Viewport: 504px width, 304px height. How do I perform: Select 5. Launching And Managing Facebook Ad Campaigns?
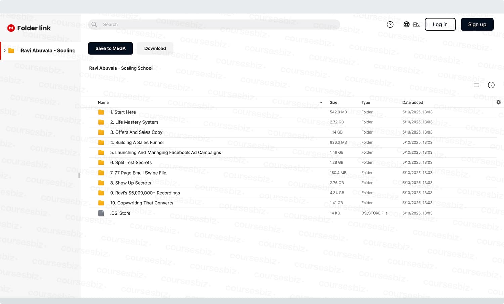166,152
